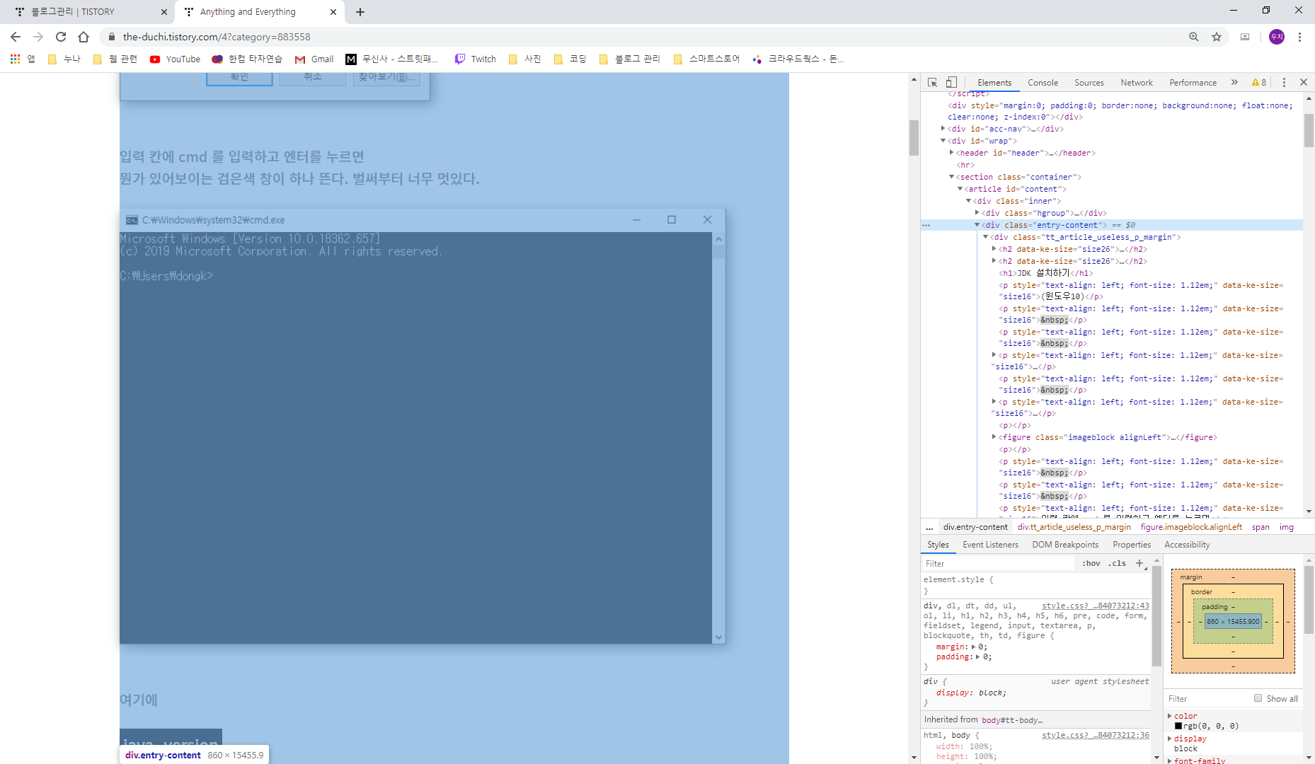1315x764 pixels.
Task: Open a new browser tab
Action: click(x=360, y=12)
